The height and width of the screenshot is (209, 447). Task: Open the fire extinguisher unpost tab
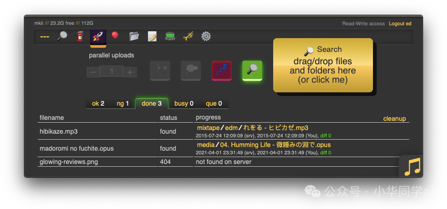[x=80, y=36]
